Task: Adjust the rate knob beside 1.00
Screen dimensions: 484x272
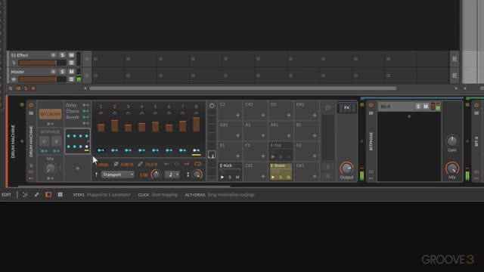Action: coord(156,175)
